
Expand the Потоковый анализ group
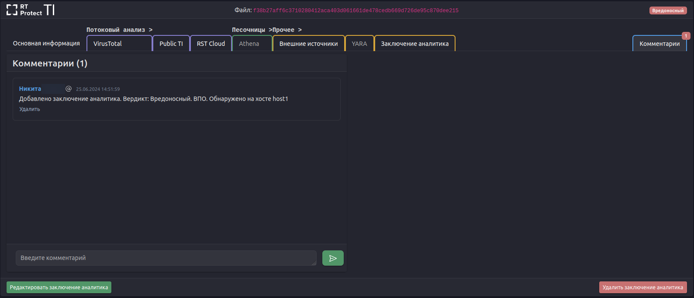(119, 30)
